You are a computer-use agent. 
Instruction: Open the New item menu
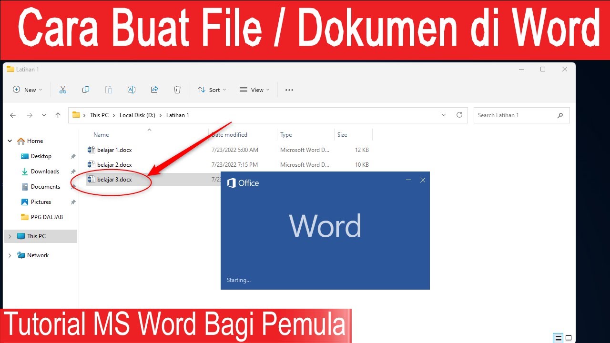(27, 90)
